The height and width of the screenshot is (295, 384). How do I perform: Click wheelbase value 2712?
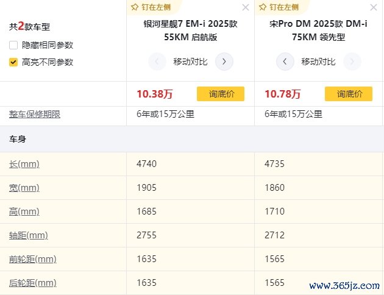[x=274, y=235]
